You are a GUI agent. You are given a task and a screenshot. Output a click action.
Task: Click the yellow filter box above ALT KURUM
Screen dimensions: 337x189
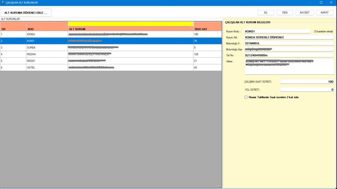point(131,24)
